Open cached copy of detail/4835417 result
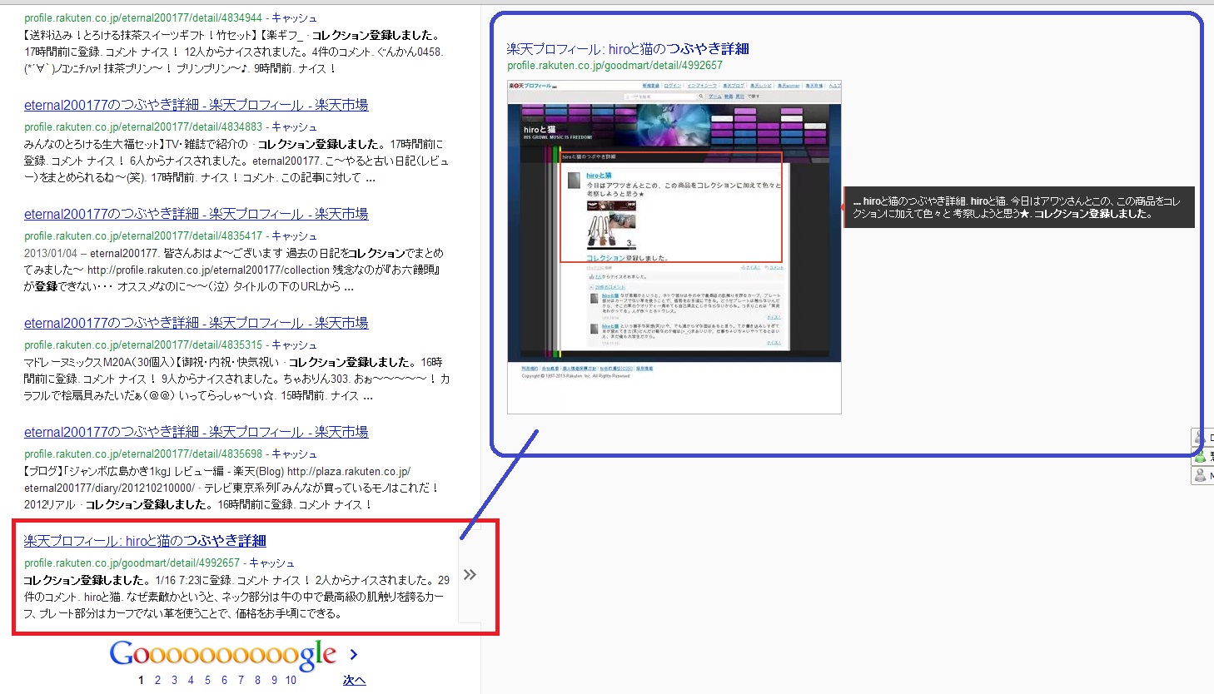Screen dimensions: 1214x694 point(294,236)
